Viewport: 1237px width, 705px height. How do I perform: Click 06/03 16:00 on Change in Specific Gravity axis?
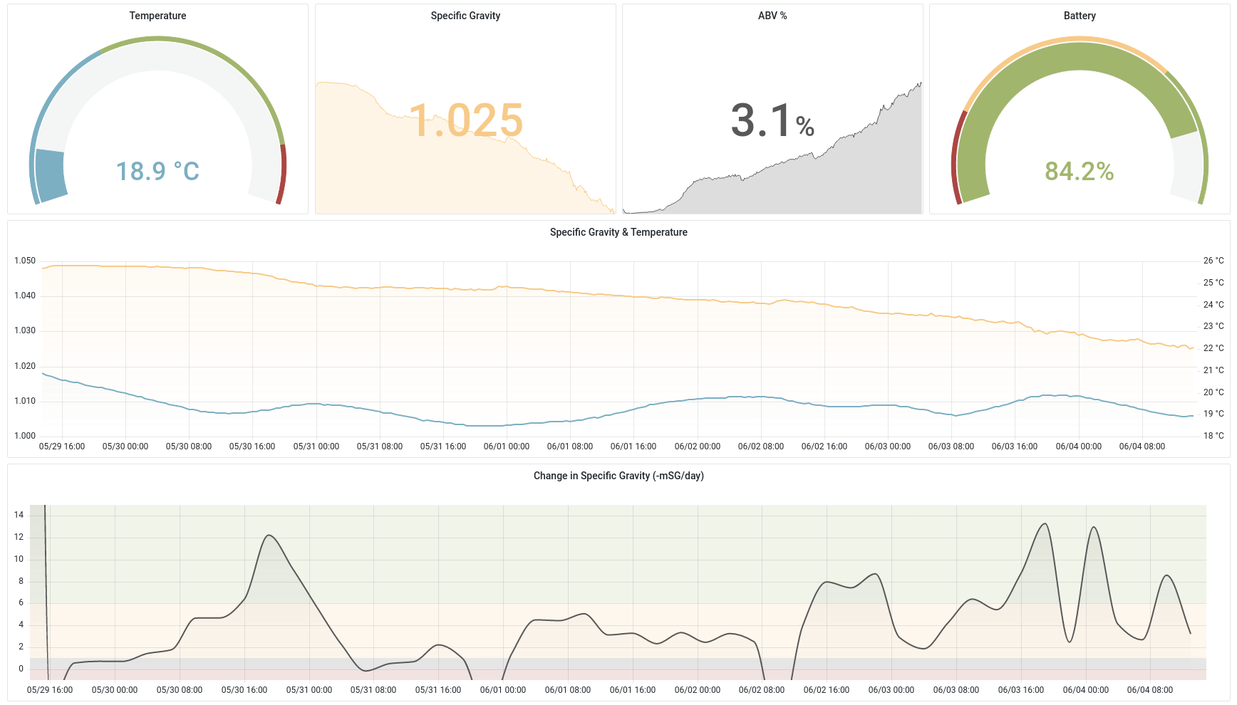click(1020, 690)
